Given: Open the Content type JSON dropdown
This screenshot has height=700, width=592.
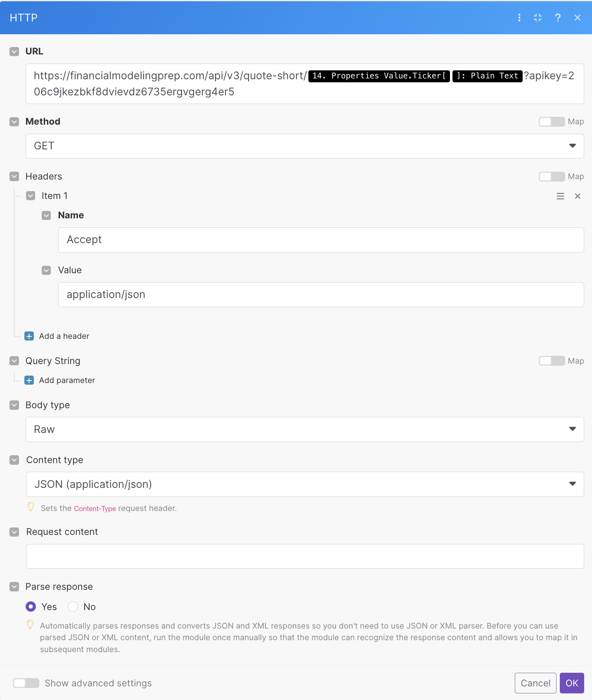Looking at the screenshot, I should [x=304, y=484].
